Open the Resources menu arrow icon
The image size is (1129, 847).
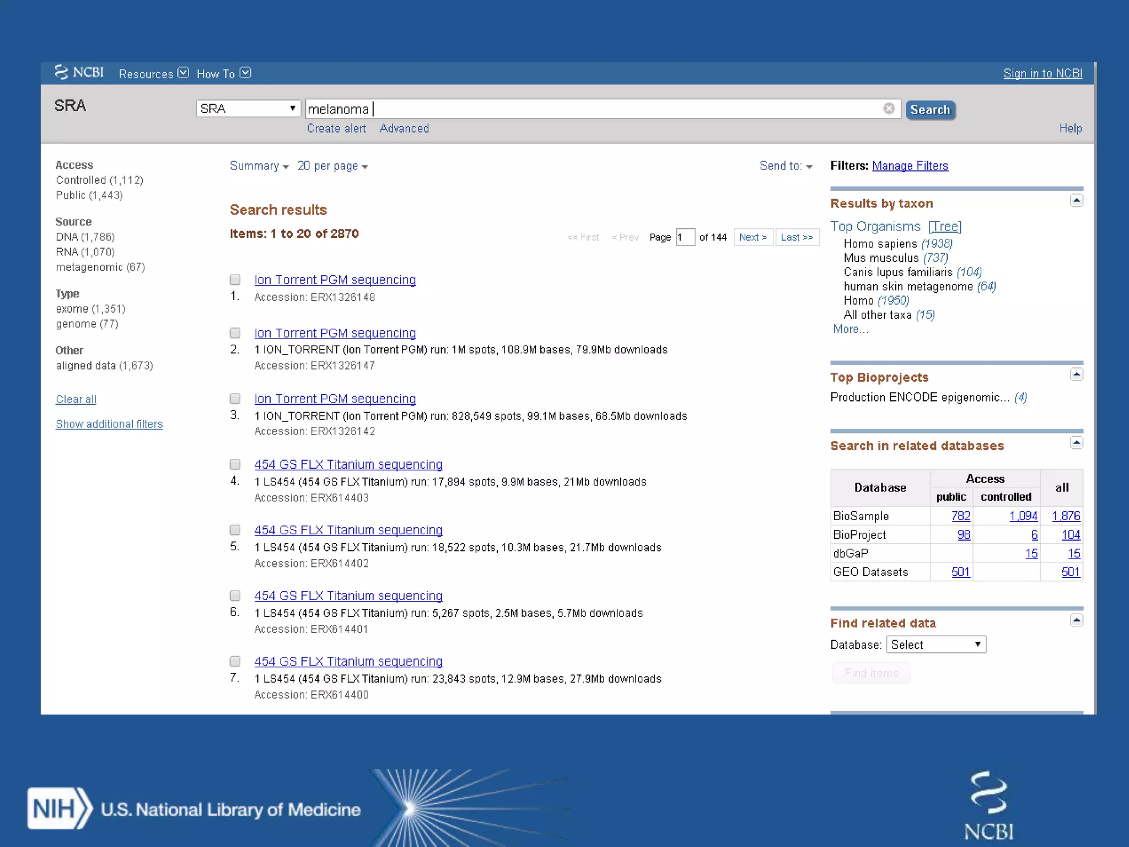184,73
